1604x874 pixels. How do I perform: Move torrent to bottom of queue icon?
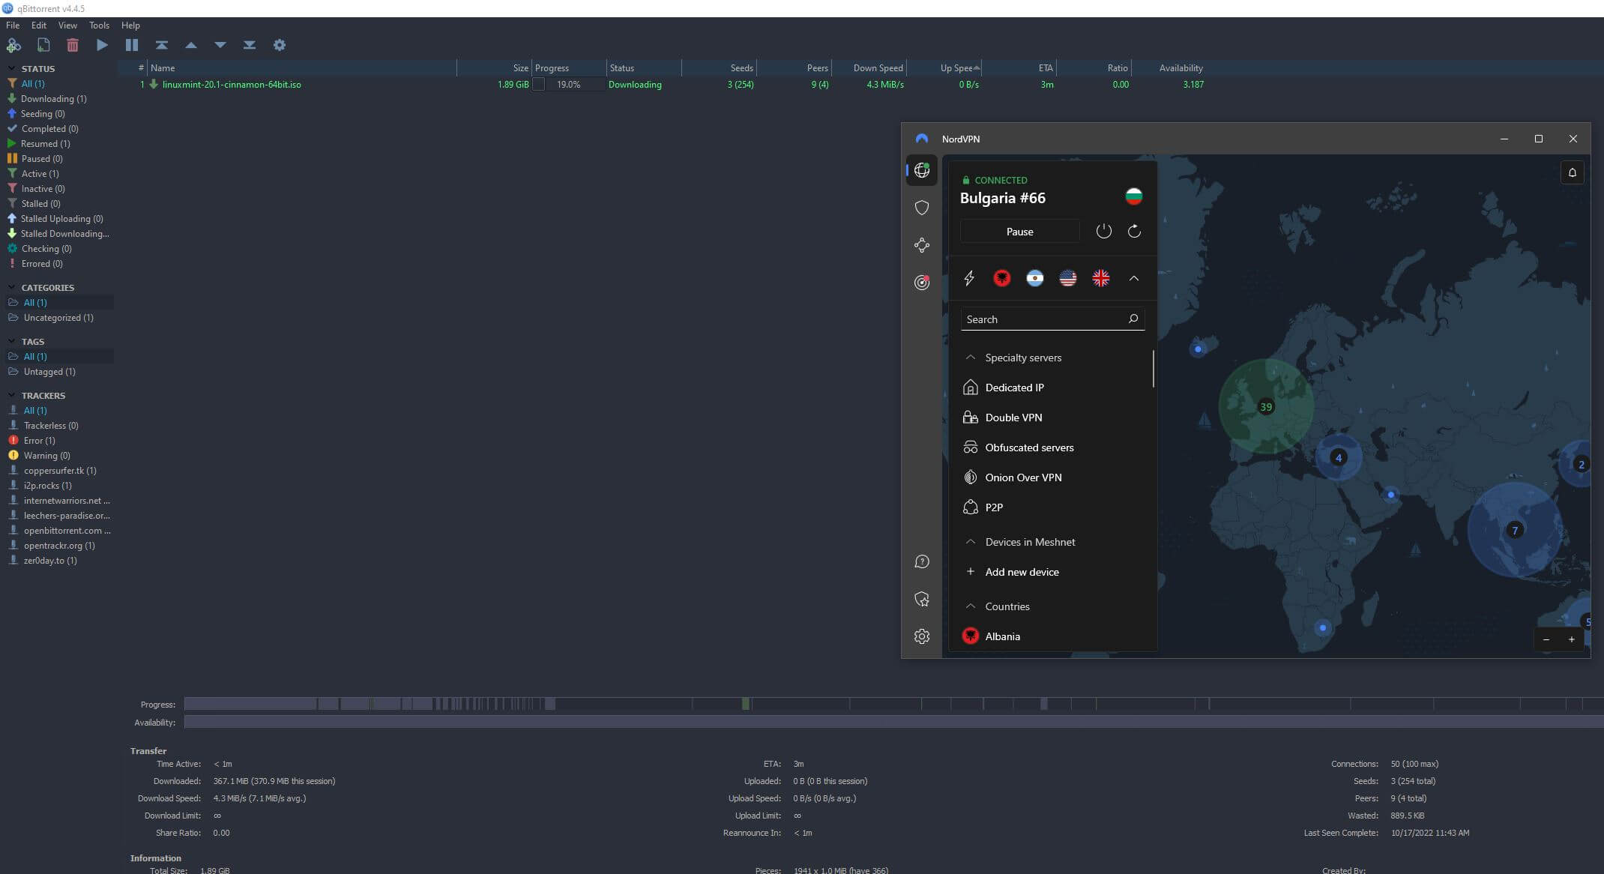(250, 45)
